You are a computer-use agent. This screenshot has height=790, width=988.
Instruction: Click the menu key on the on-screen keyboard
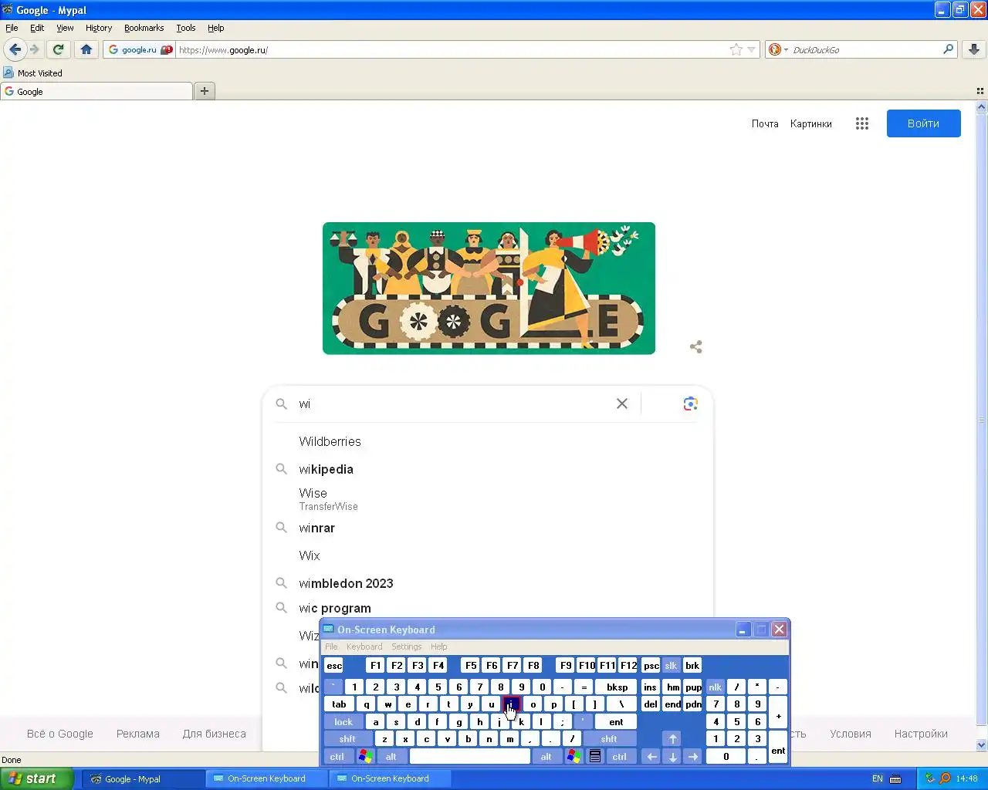click(x=595, y=757)
